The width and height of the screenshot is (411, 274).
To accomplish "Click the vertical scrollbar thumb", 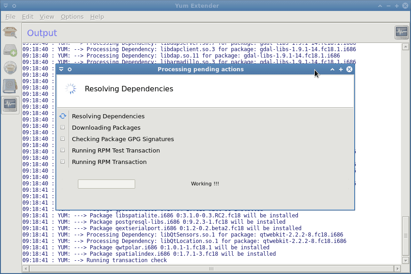I will tap(406, 236).
